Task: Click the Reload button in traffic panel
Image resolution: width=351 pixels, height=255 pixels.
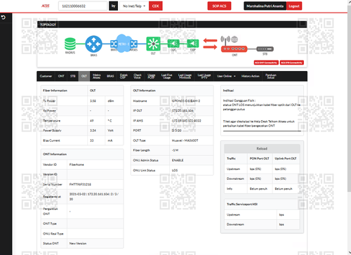Action: pyautogui.click(x=262, y=148)
